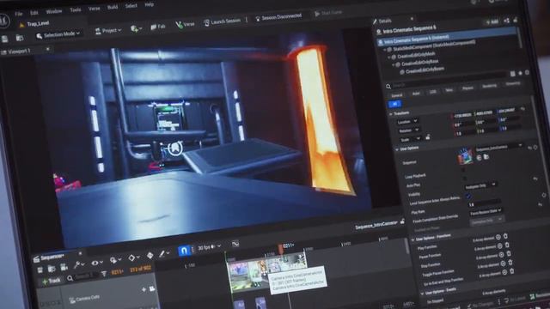Click the Location X value field

tap(462, 115)
